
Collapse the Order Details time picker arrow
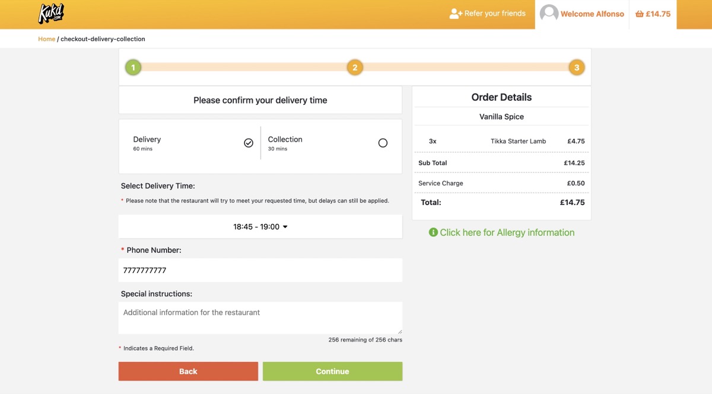click(285, 226)
